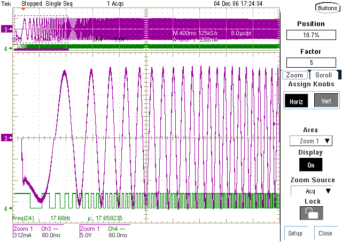
Task: Toggle Display On button
Action: 310,165
